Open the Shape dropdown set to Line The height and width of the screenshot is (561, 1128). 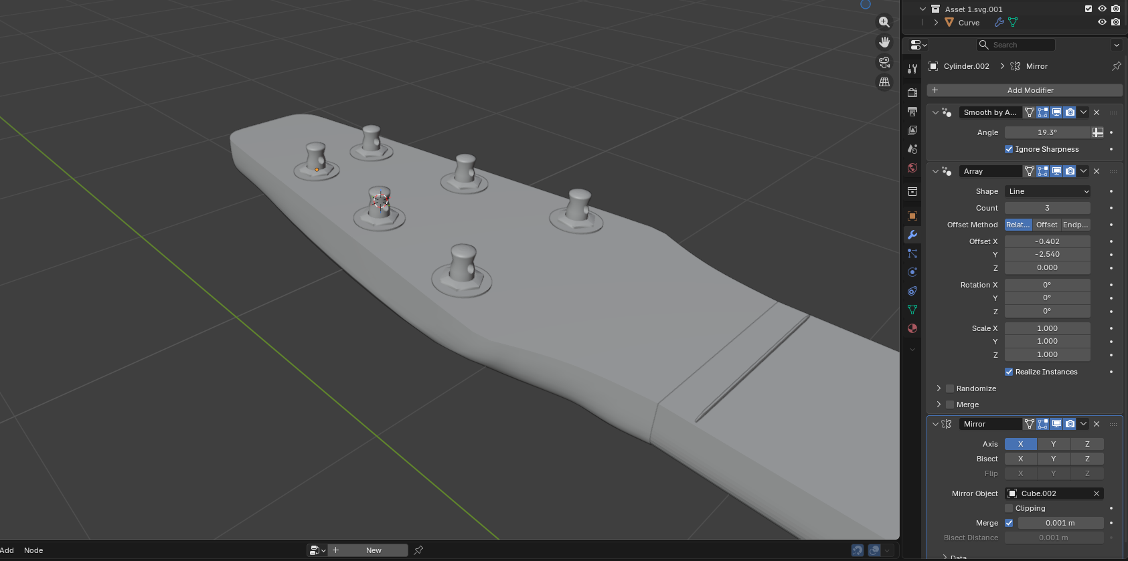click(x=1047, y=191)
